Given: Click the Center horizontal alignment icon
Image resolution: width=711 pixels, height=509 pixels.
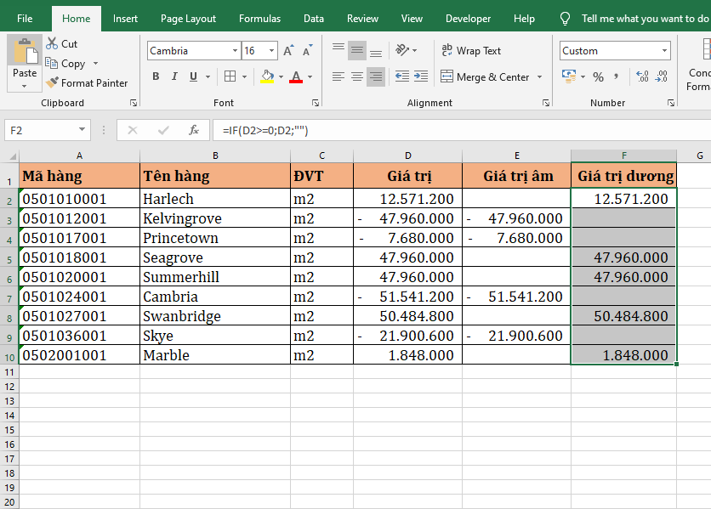Looking at the screenshot, I should (x=357, y=76).
